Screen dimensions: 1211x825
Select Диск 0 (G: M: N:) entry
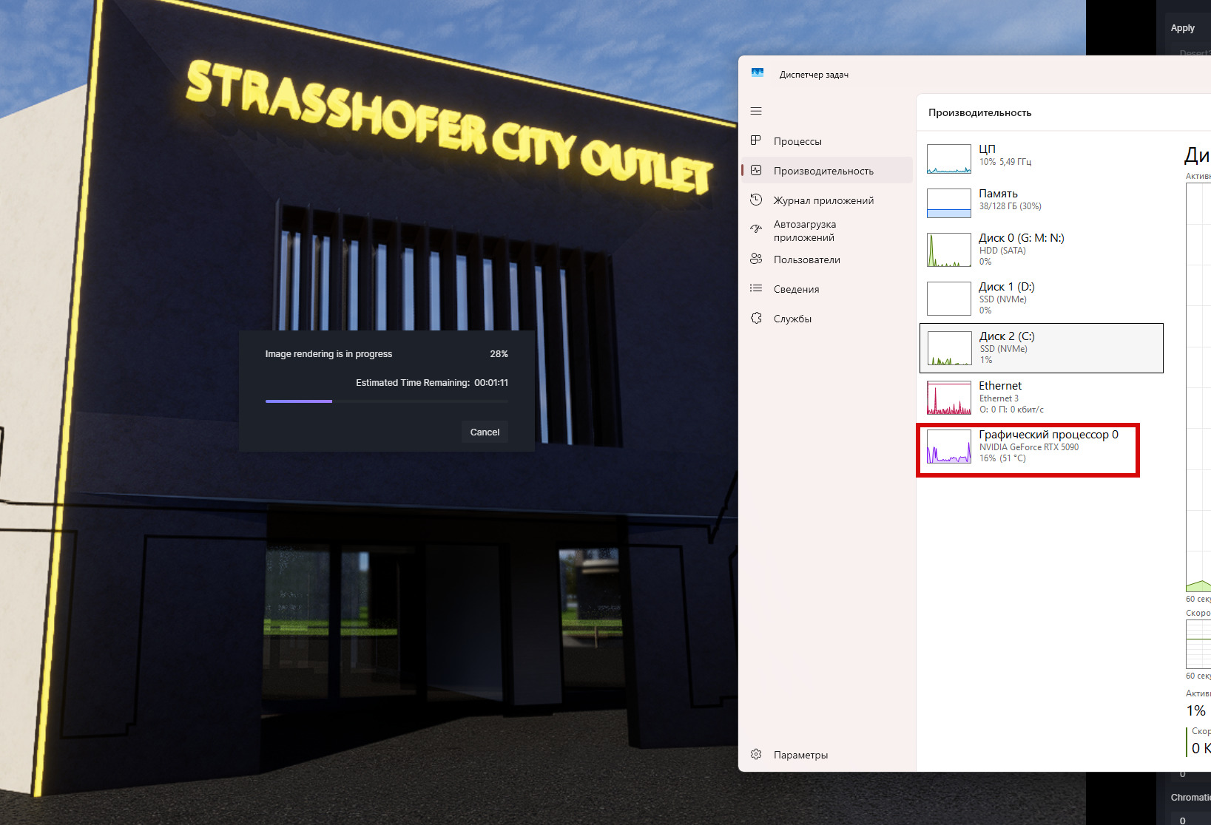click(1042, 249)
